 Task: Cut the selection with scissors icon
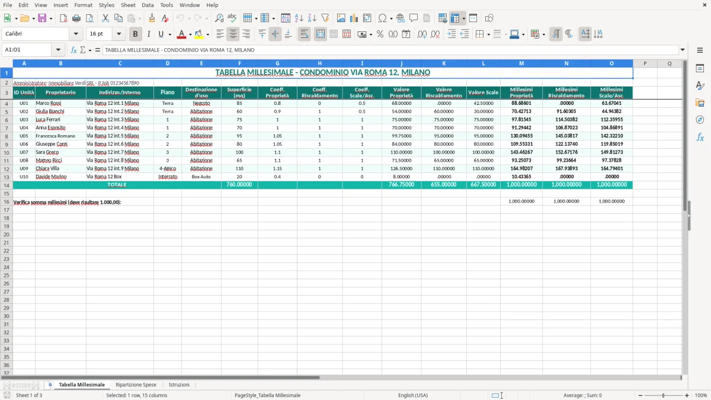105,18
